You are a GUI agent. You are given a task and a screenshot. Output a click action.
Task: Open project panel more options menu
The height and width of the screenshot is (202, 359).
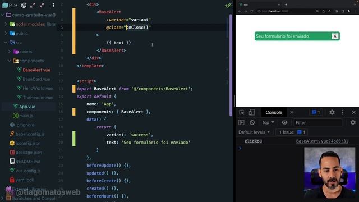click(53, 5)
